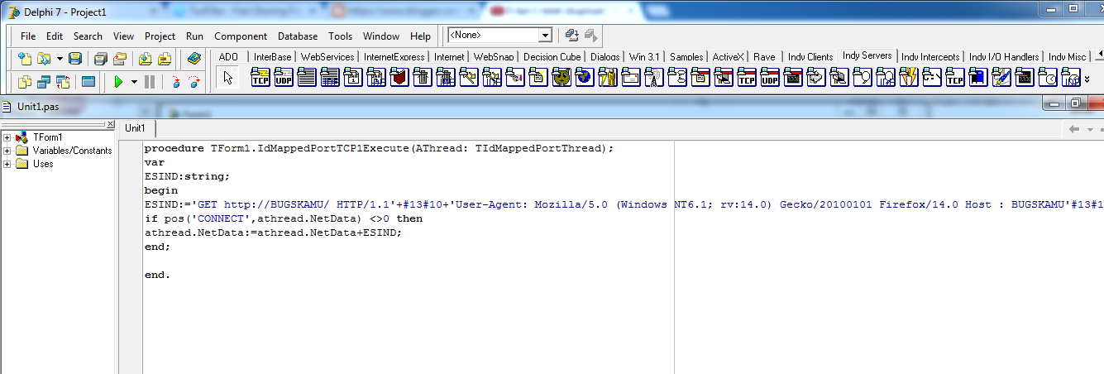Screen dimensions: 1104x374
Task: Select Uses folder in code explorer
Action: [x=43, y=164]
